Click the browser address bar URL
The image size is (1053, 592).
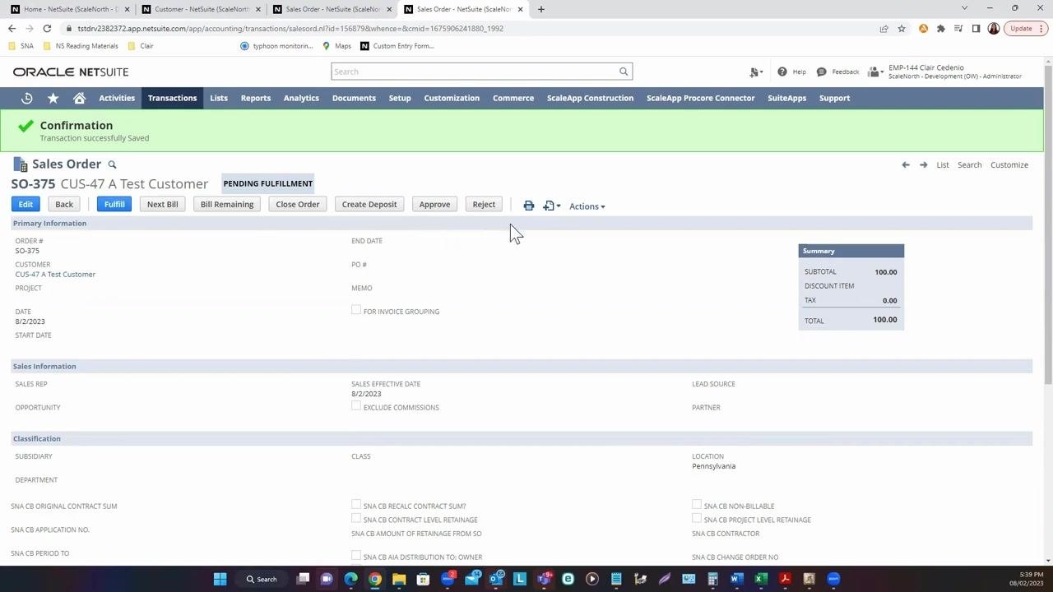290,28
